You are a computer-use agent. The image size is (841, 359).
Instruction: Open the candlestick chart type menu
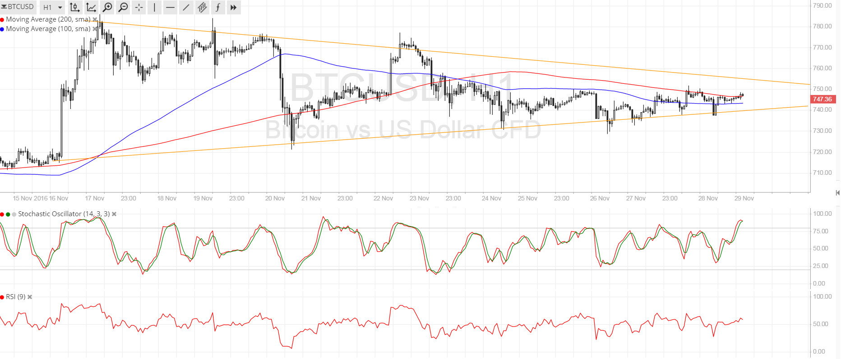click(74, 7)
